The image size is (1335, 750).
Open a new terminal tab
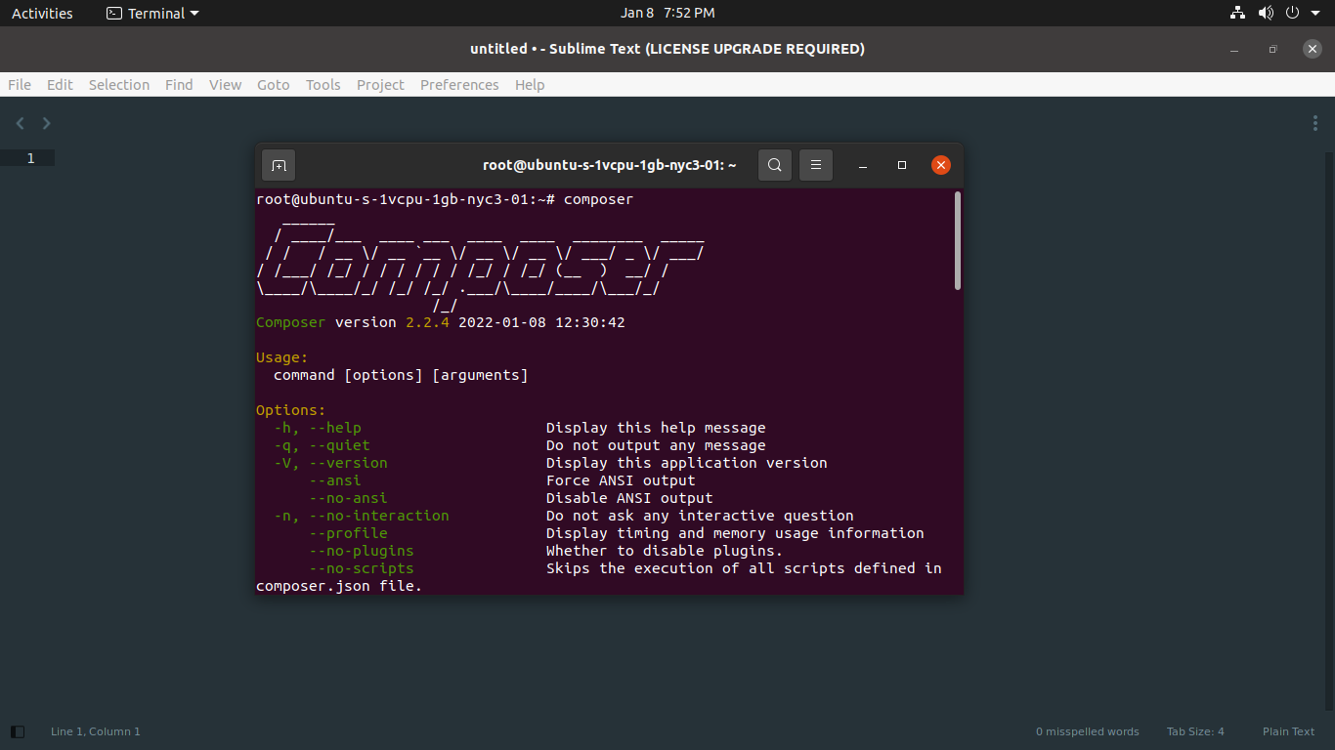pyautogui.click(x=278, y=165)
